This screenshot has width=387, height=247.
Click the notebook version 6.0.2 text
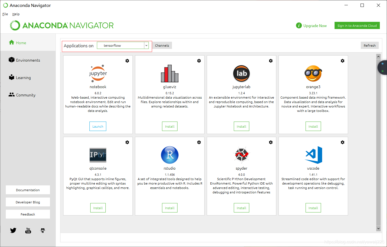point(98,93)
